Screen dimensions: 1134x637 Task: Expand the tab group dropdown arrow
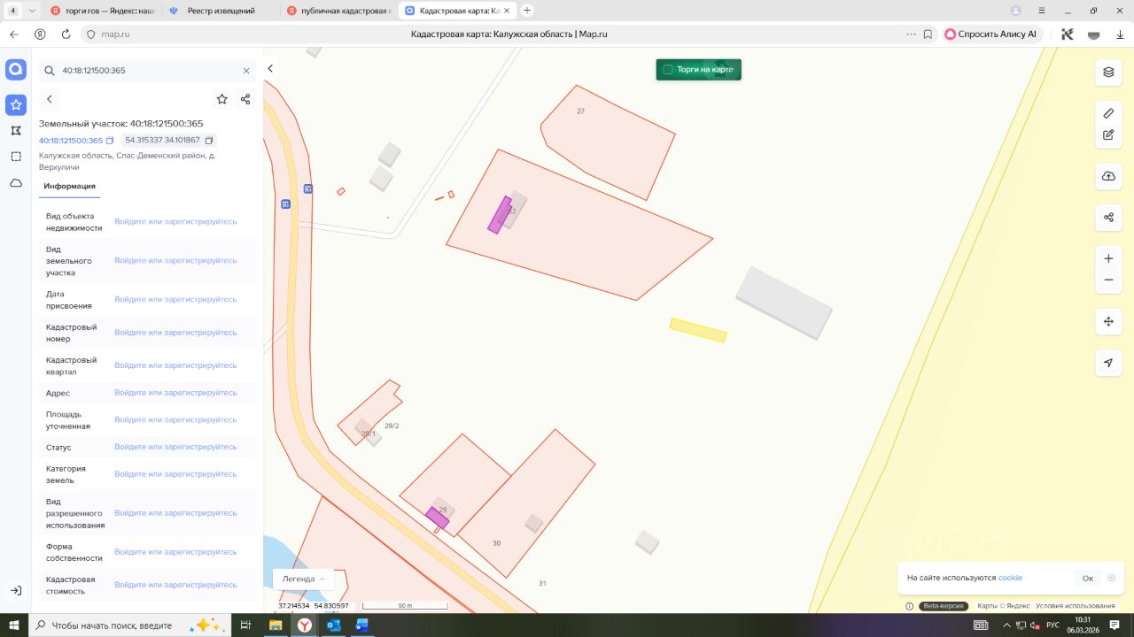point(33,11)
